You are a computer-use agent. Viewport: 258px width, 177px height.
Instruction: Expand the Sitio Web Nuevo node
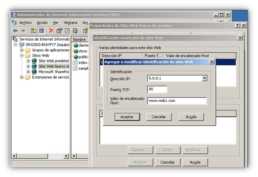(28, 66)
